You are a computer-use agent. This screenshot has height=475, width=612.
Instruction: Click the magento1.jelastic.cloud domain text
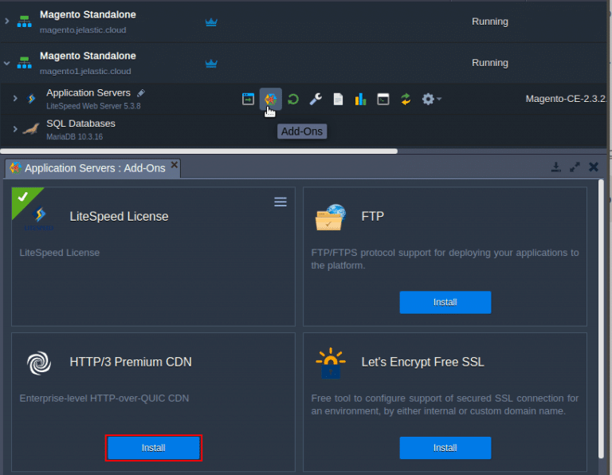click(x=85, y=72)
